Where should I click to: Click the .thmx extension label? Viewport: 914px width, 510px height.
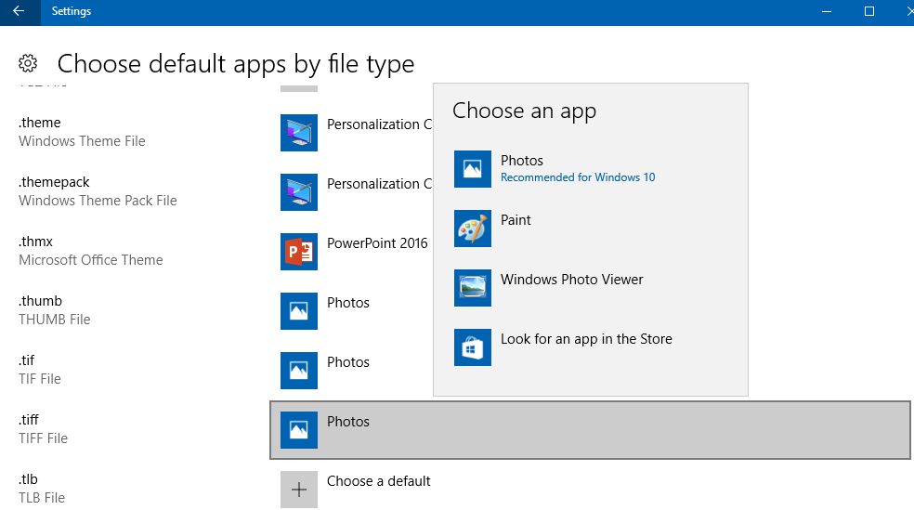(35, 242)
